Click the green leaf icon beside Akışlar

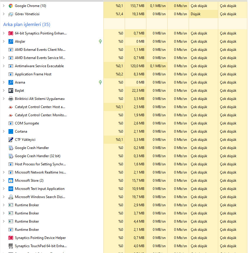[x=100, y=41]
